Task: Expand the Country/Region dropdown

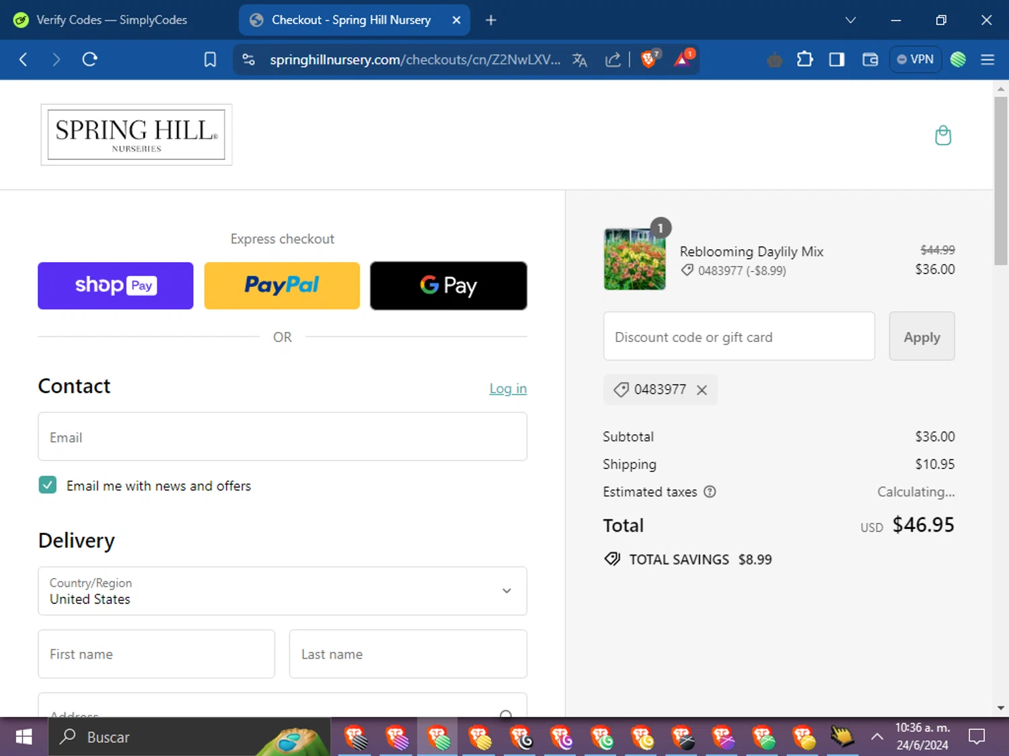Action: click(x=283, y=591)
